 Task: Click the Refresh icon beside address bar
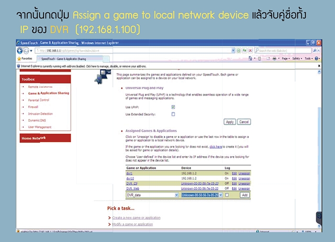244,51
